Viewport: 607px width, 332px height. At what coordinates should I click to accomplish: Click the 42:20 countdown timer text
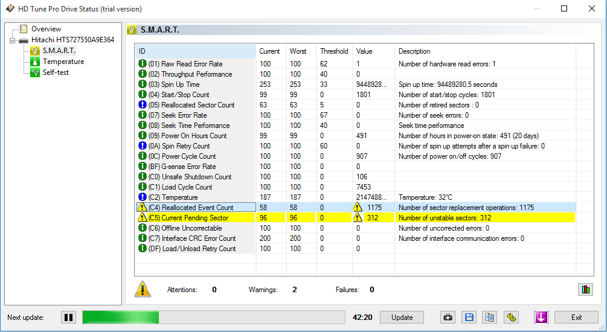(362, 318)
